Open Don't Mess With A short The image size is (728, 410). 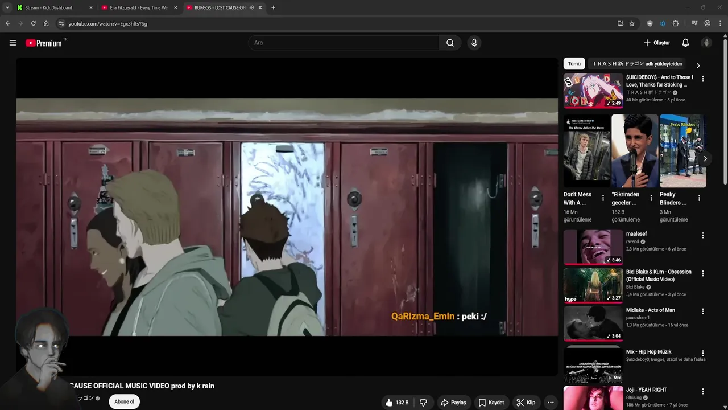pos(586,151)
